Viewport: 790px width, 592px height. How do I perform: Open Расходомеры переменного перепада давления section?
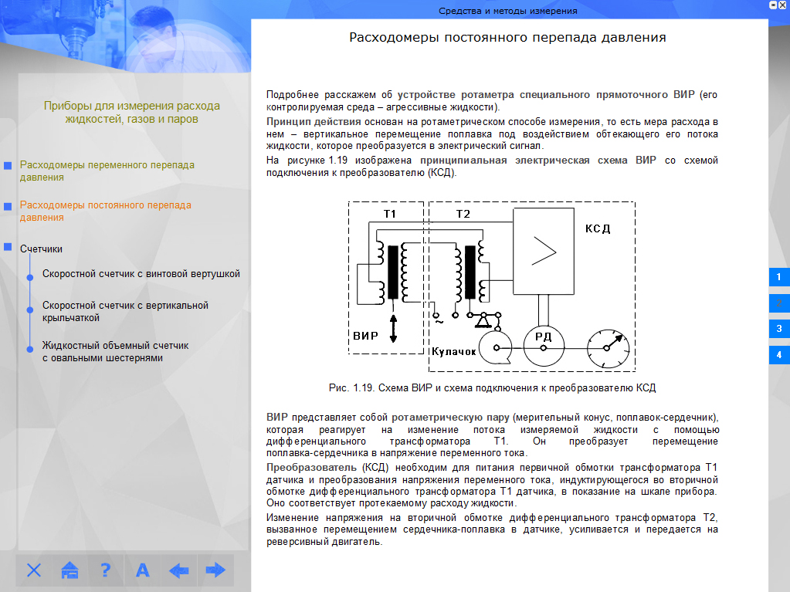click(x=107, y=171)
